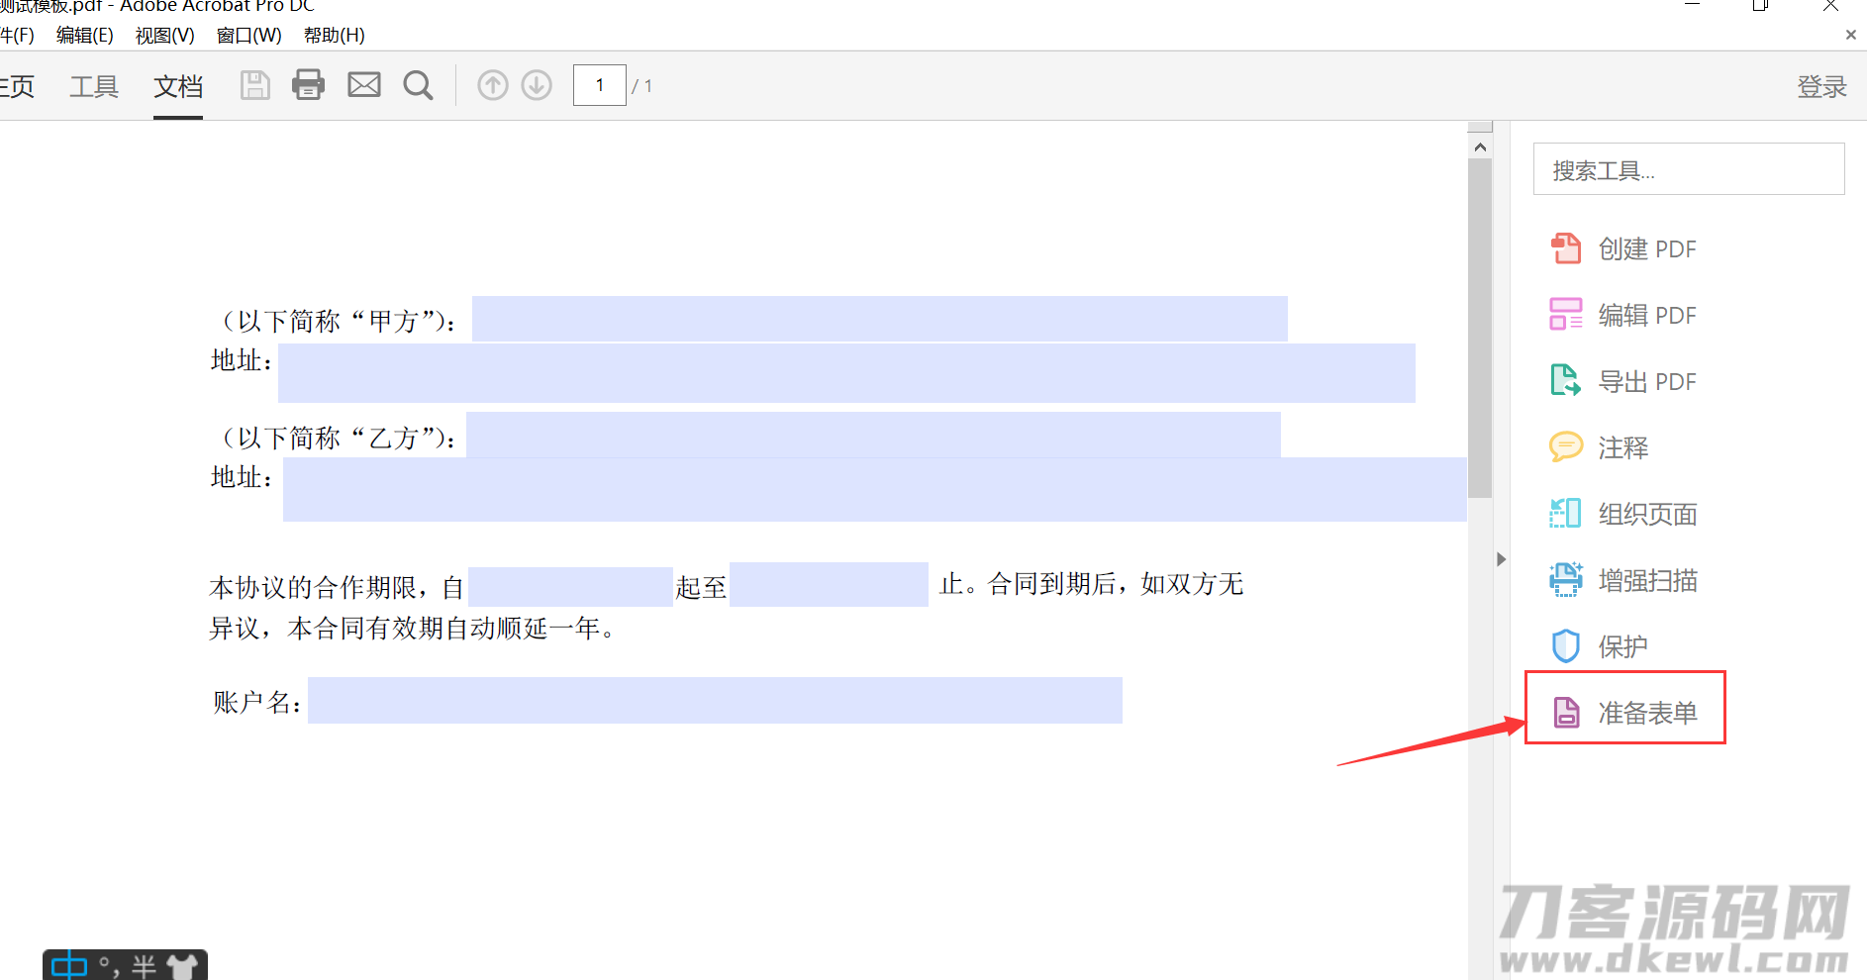Click the 创建 PDF icon

click(1565, 248)
